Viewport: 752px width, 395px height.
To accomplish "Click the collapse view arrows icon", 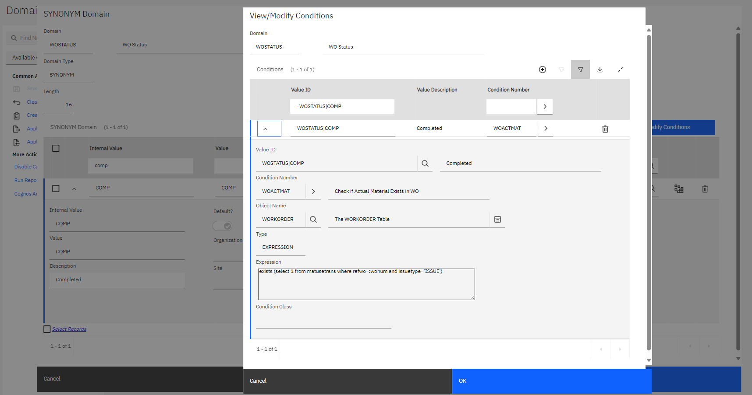I will 620,70.
